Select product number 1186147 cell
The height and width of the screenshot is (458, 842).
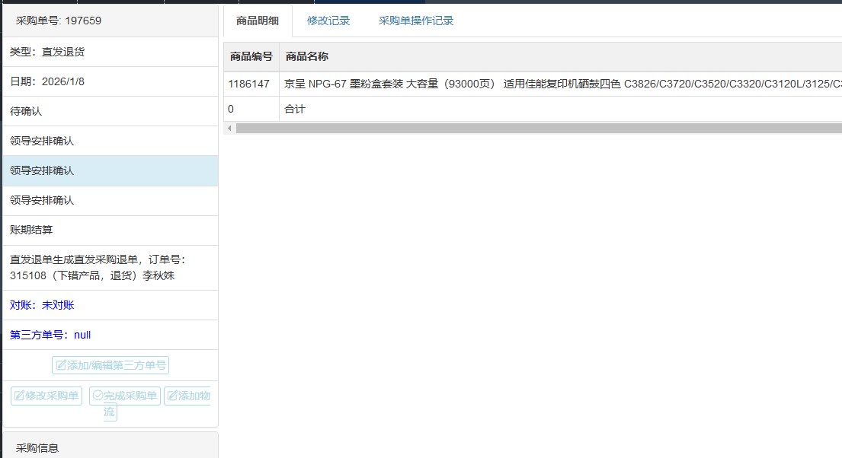(248, 84)
